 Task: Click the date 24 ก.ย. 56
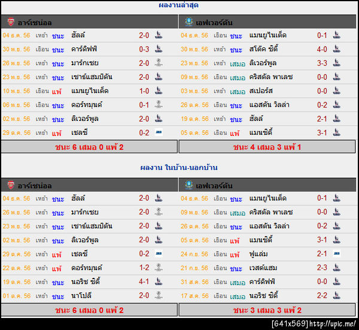coord(194,254)
